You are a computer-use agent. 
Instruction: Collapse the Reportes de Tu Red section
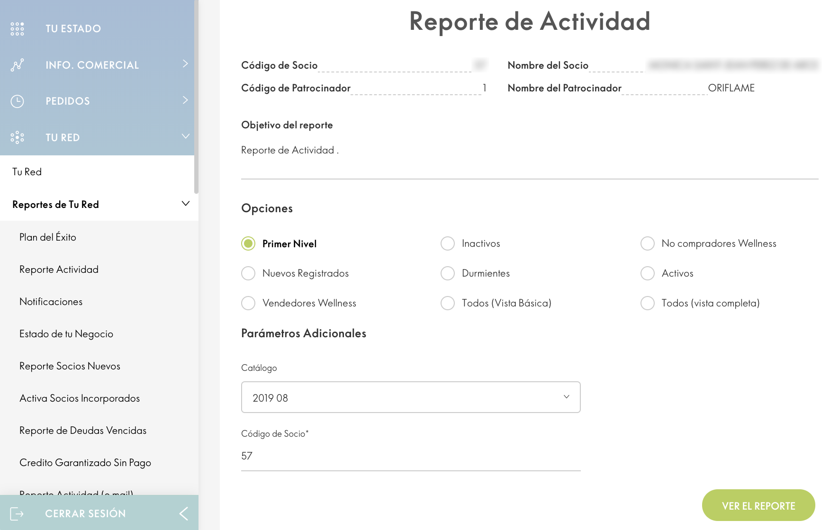click(185, 204)
